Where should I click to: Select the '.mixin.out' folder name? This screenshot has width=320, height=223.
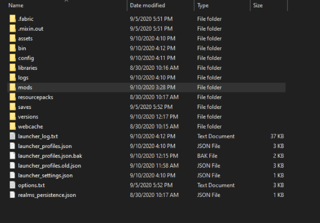[x=31, y=29]
